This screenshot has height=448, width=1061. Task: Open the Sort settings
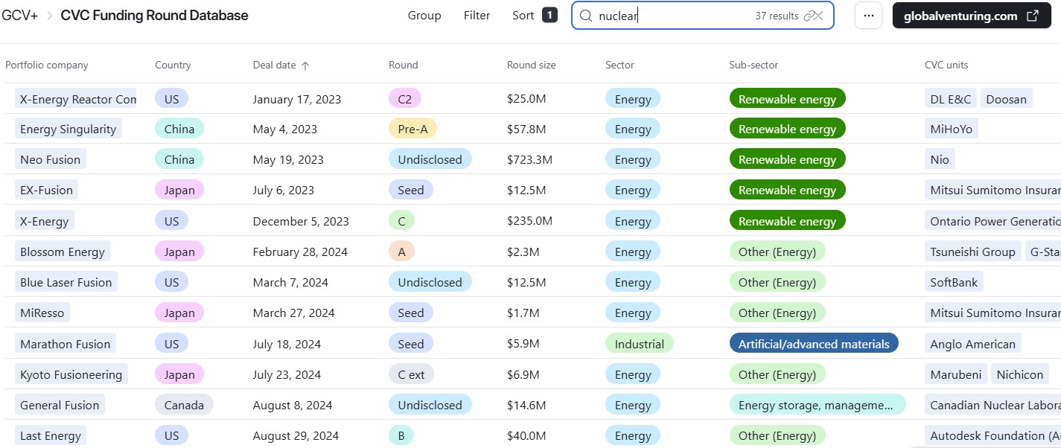(523, 16)
